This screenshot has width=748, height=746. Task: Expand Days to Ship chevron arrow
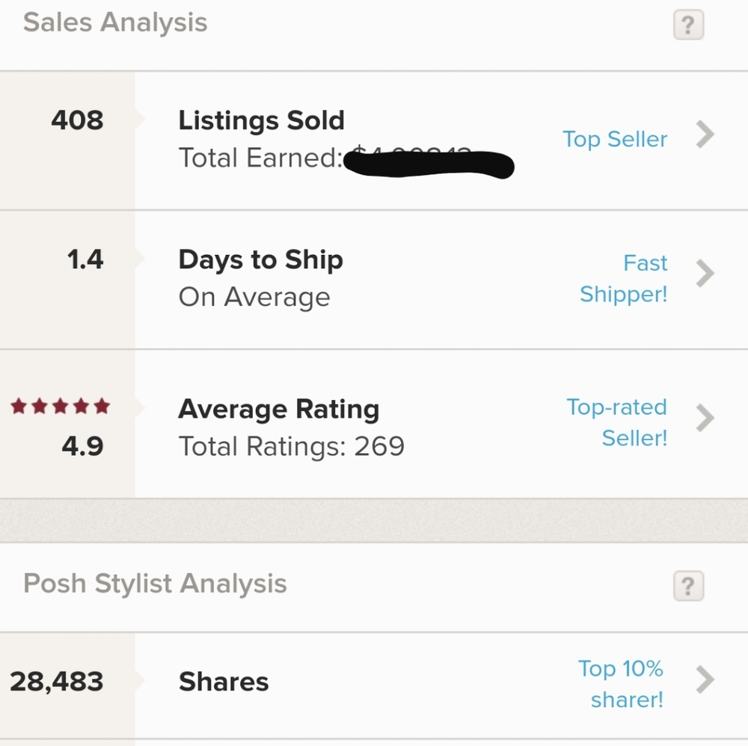click(x=705, y=274)
